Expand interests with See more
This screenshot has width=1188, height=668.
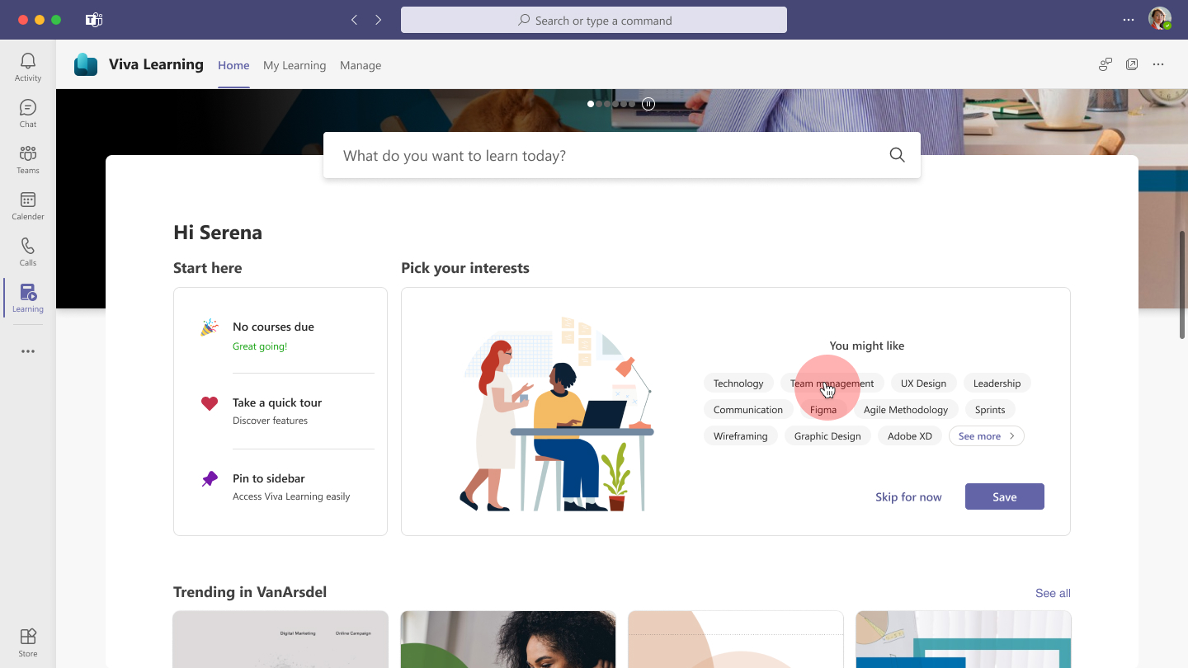click(987, 435)
